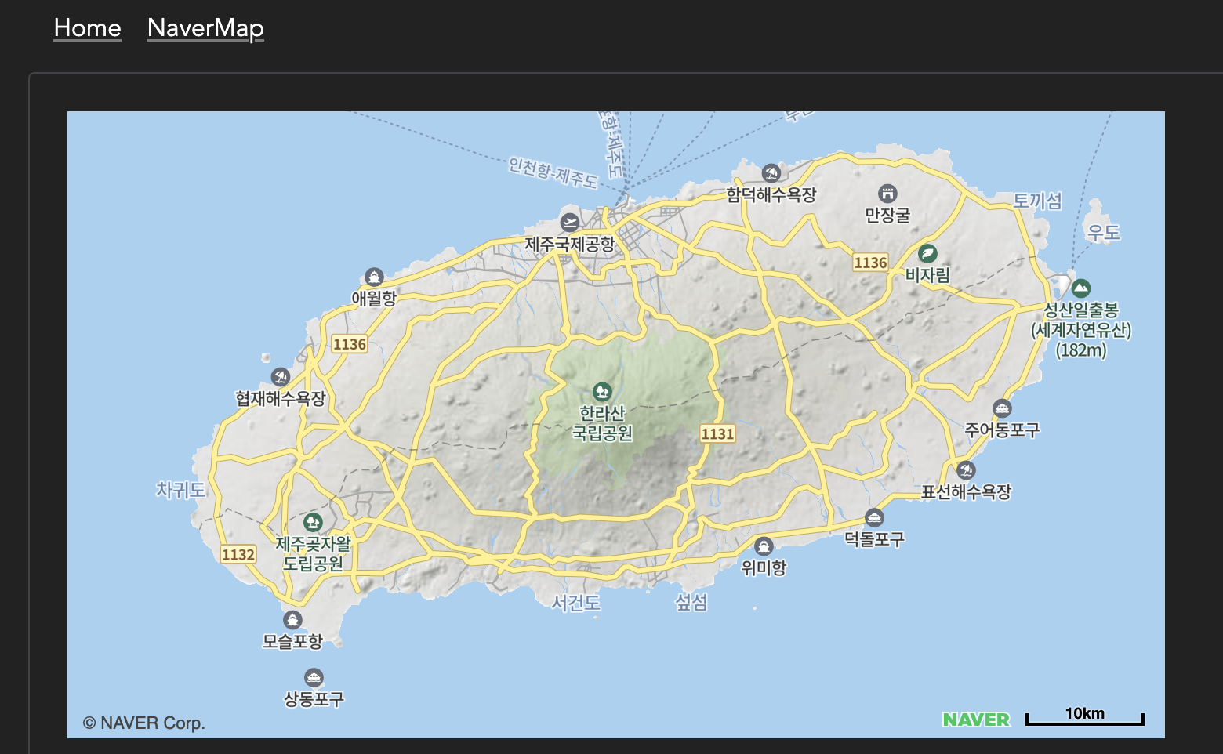
Task: Select the 상동포구 label
Action: 314,698
